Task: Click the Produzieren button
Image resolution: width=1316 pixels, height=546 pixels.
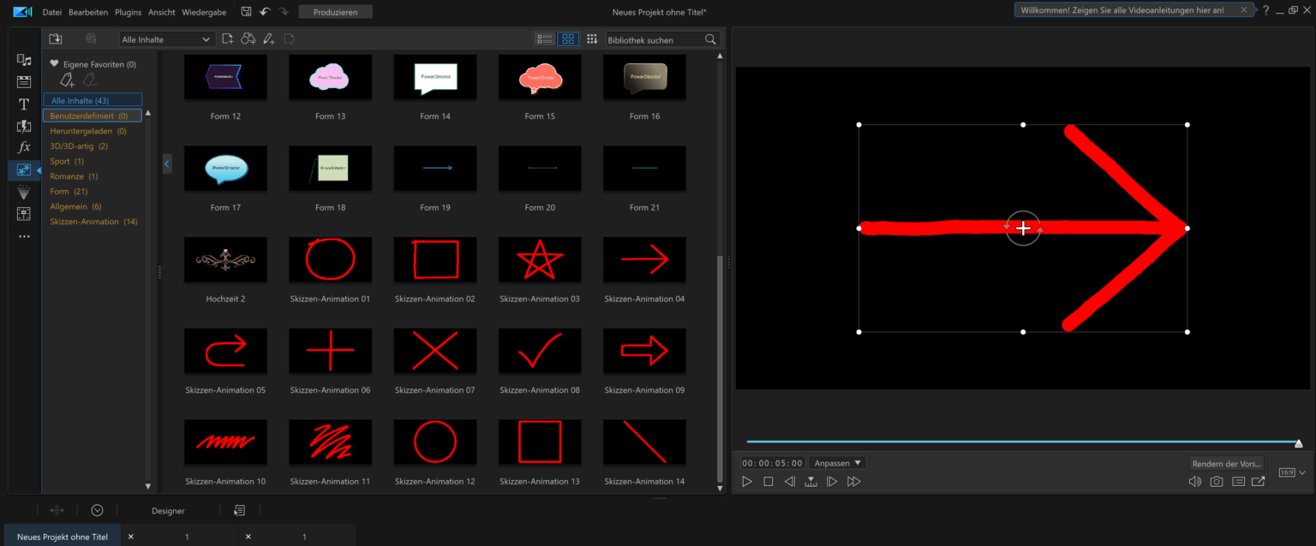Action: click(x=335, y=12)
